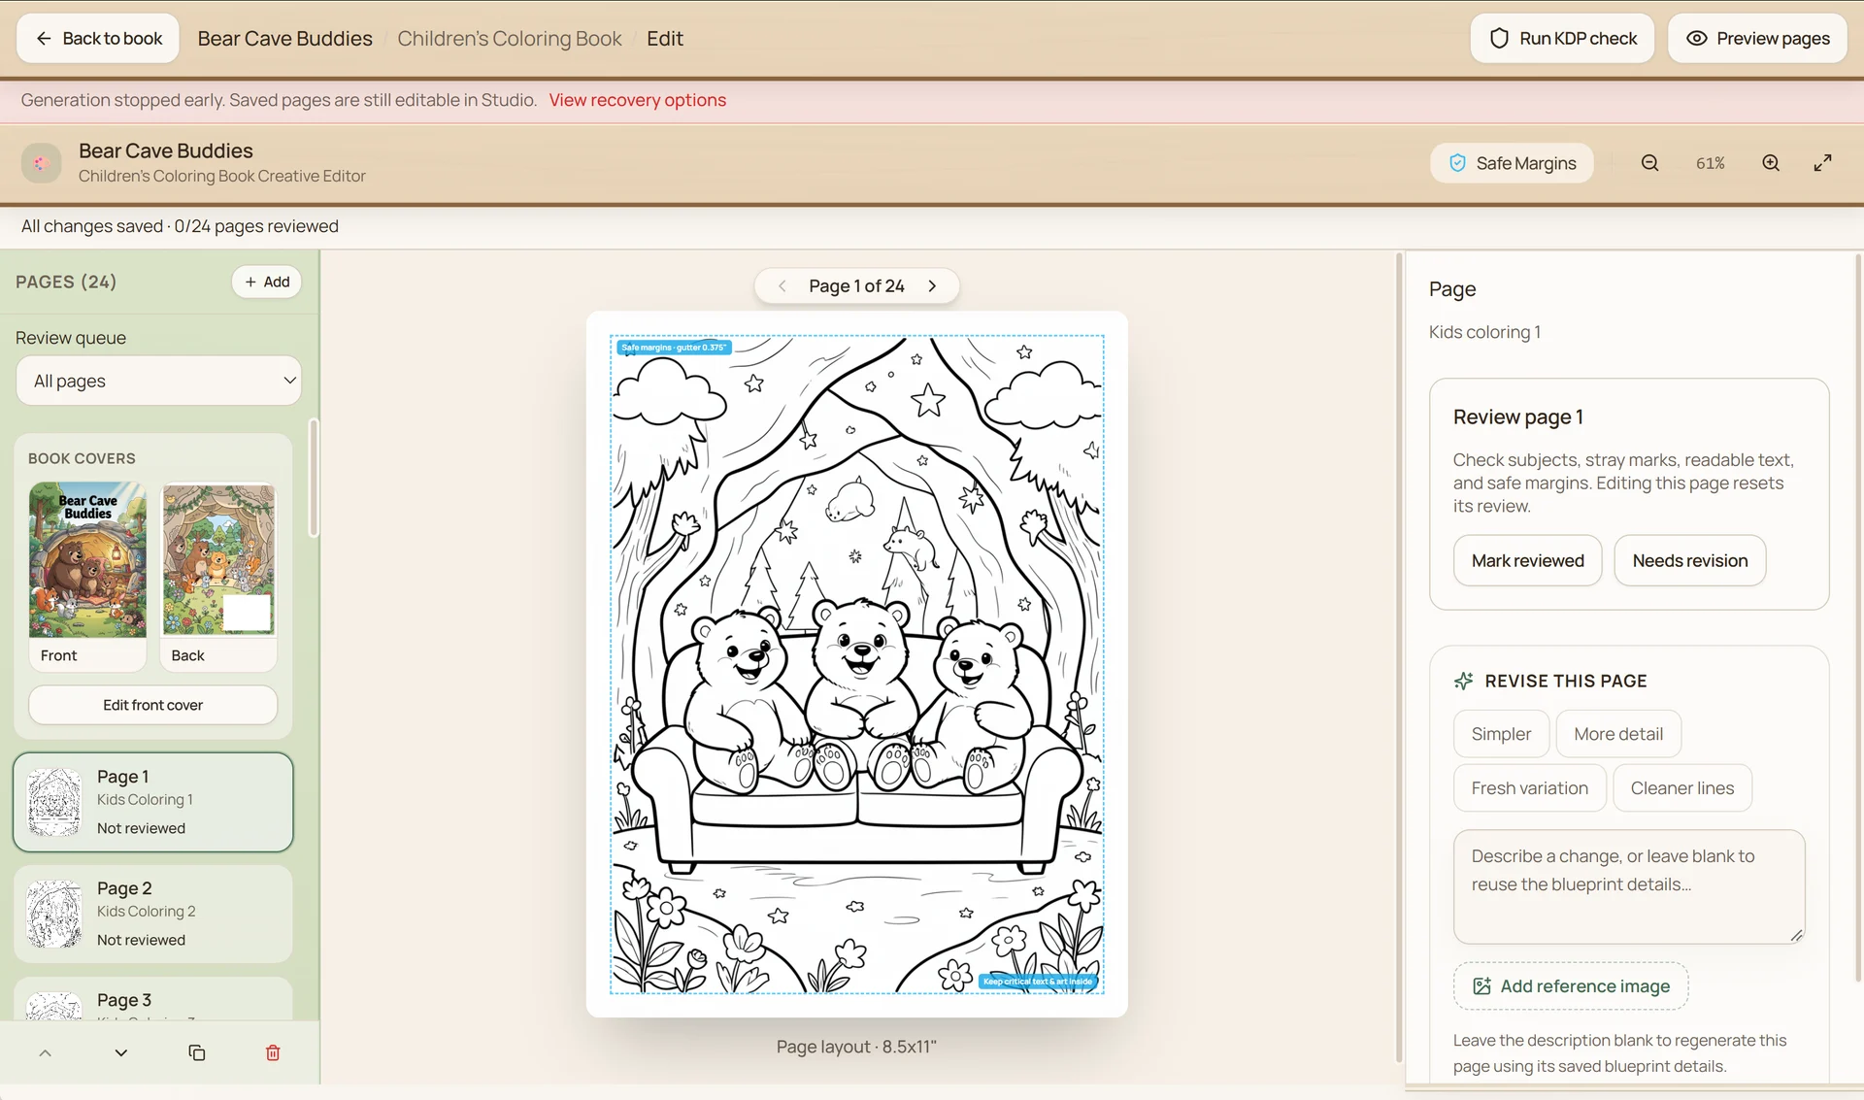Click the Bear Cave Buddies project avatar
1864x1100 pixels.
tap(41, 163)
